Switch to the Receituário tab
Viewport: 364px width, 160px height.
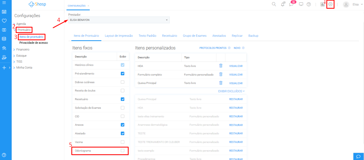click(x=169, y=36)
